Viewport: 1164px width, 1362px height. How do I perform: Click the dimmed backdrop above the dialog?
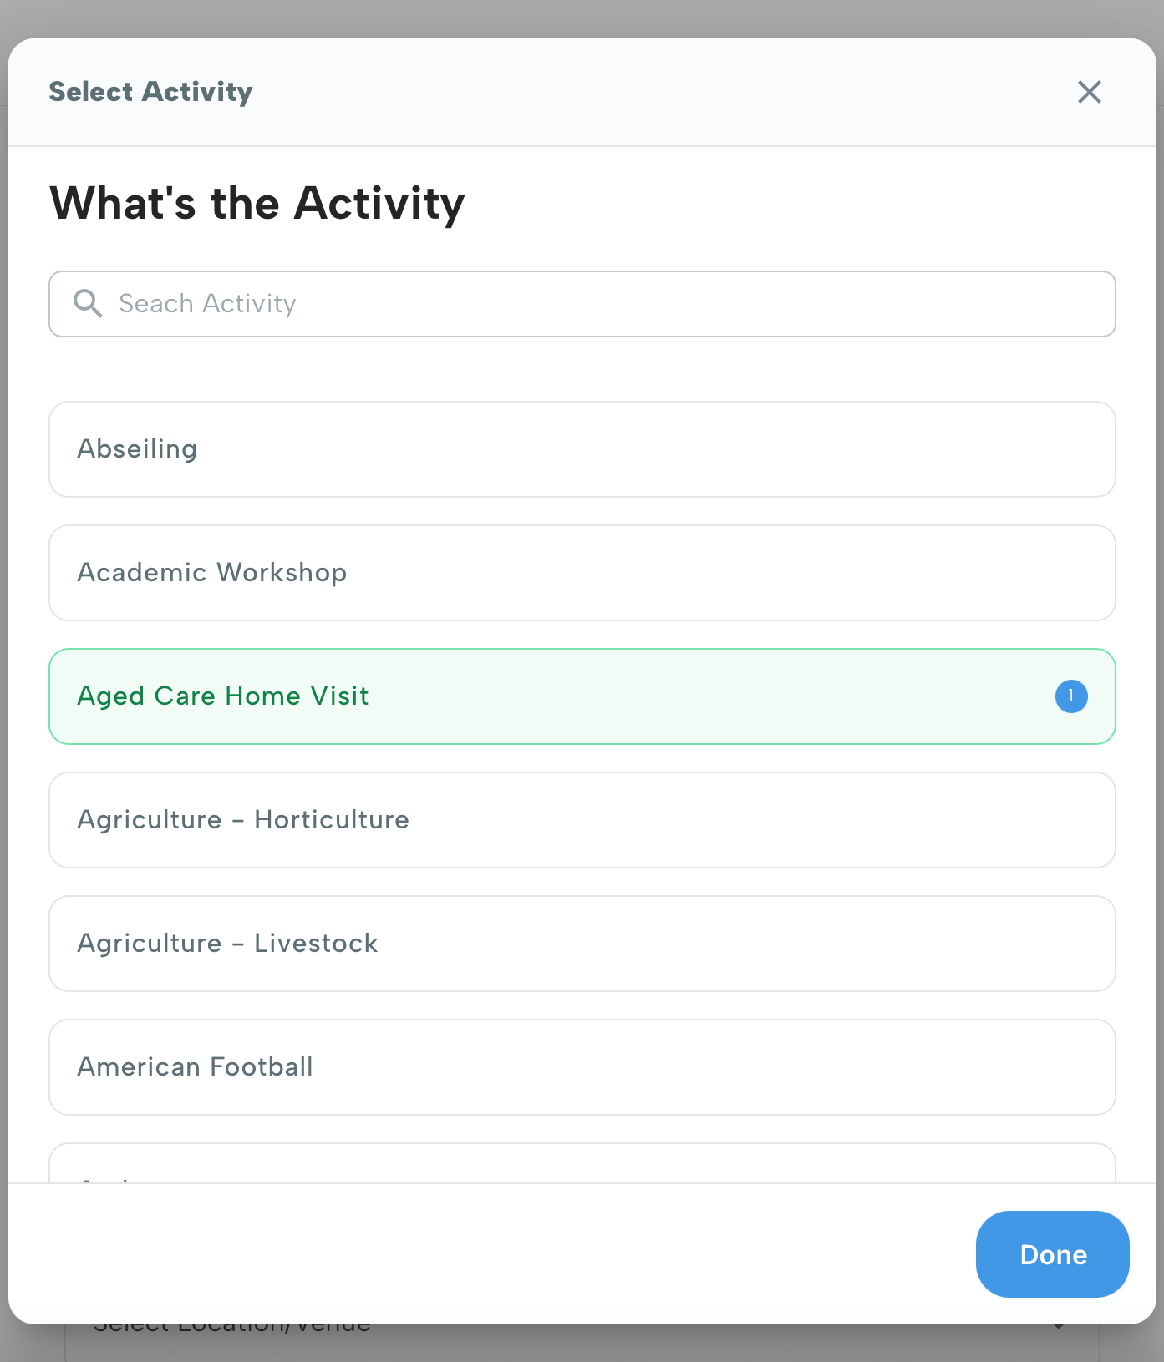(582, 17)
